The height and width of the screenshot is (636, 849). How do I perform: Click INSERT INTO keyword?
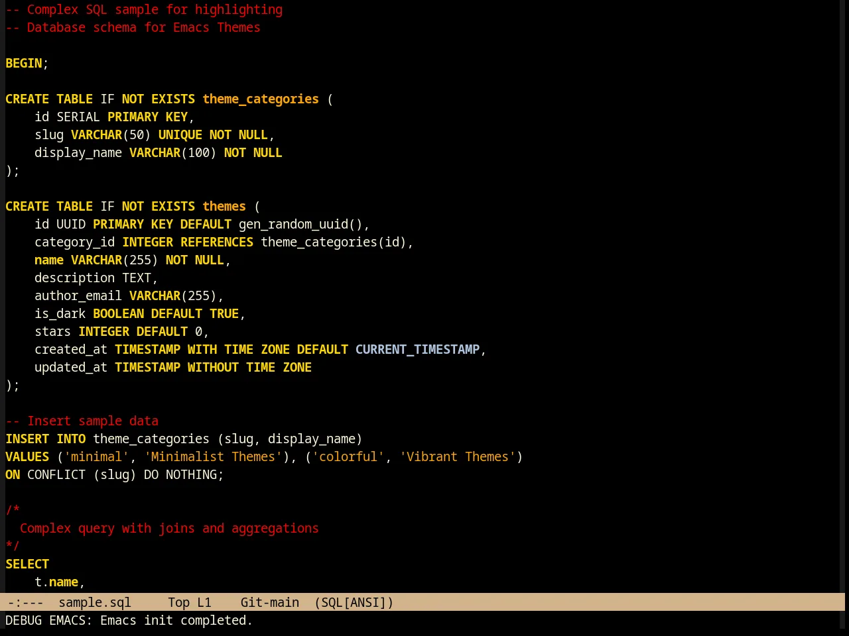point(46,439)
